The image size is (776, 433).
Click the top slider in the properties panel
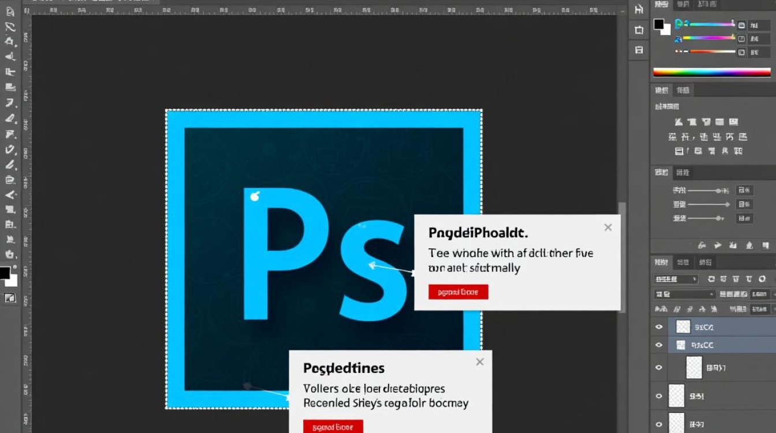(x=708, y=190)
